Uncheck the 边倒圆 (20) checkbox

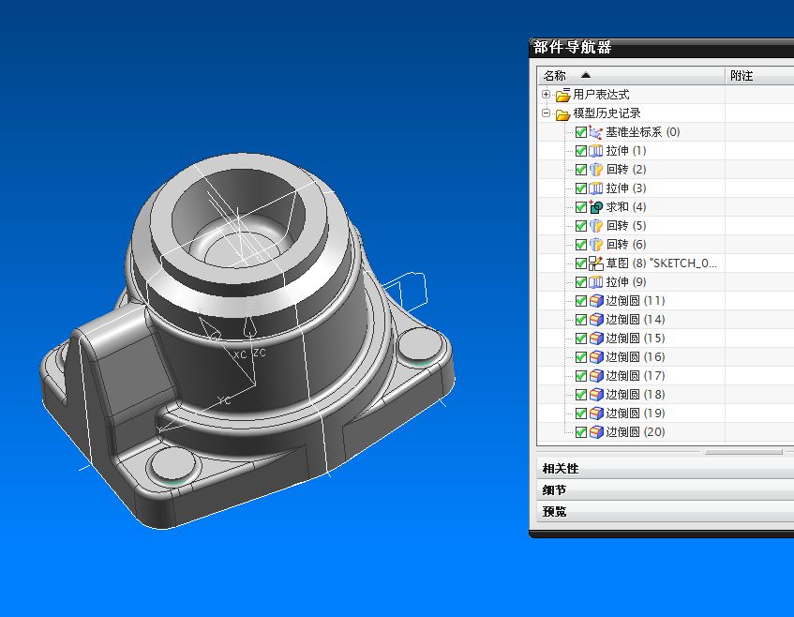pyautogui.click(x=581, y=432)
